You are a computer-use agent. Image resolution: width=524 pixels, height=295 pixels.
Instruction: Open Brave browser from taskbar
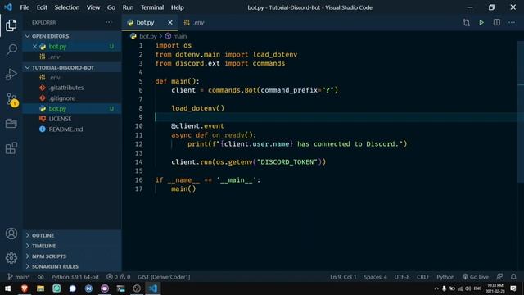(24, 288)
